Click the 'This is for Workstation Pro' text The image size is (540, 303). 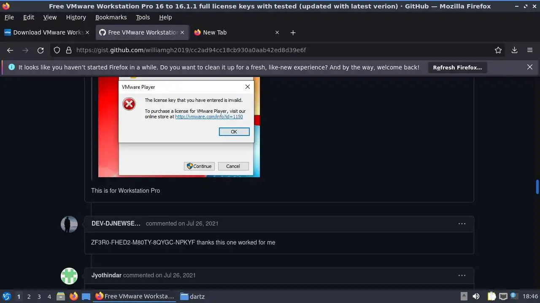pos(125,191)
